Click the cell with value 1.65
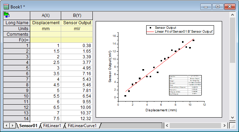Screen dimensions: 239x132 [x=77, y=51]
